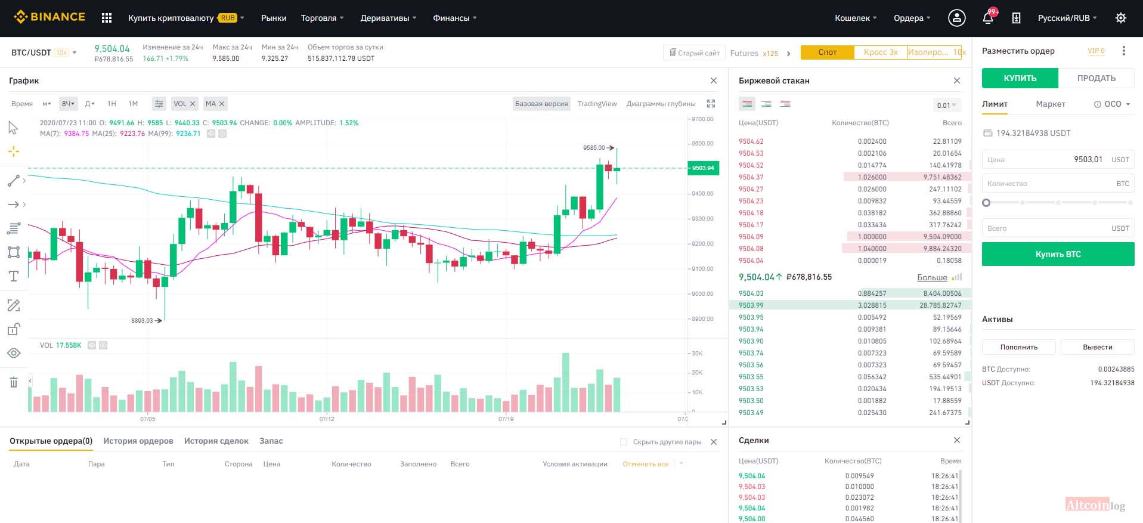Viewport: 1143px width, 523px height.
Task: Open MA indicator settings gear
Action: tap(222, 134)
